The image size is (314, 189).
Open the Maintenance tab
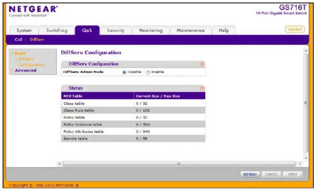[191, 30]
